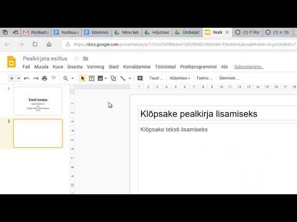Open the Muuda menu
Viewport: 297px width, 222px height.
pos(41,67)
